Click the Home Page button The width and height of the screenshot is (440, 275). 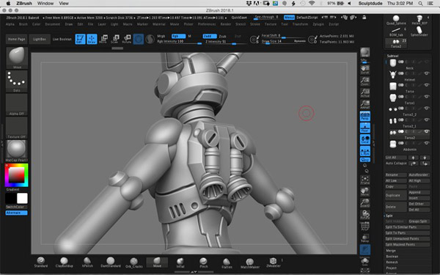click(x=17, y=40)
